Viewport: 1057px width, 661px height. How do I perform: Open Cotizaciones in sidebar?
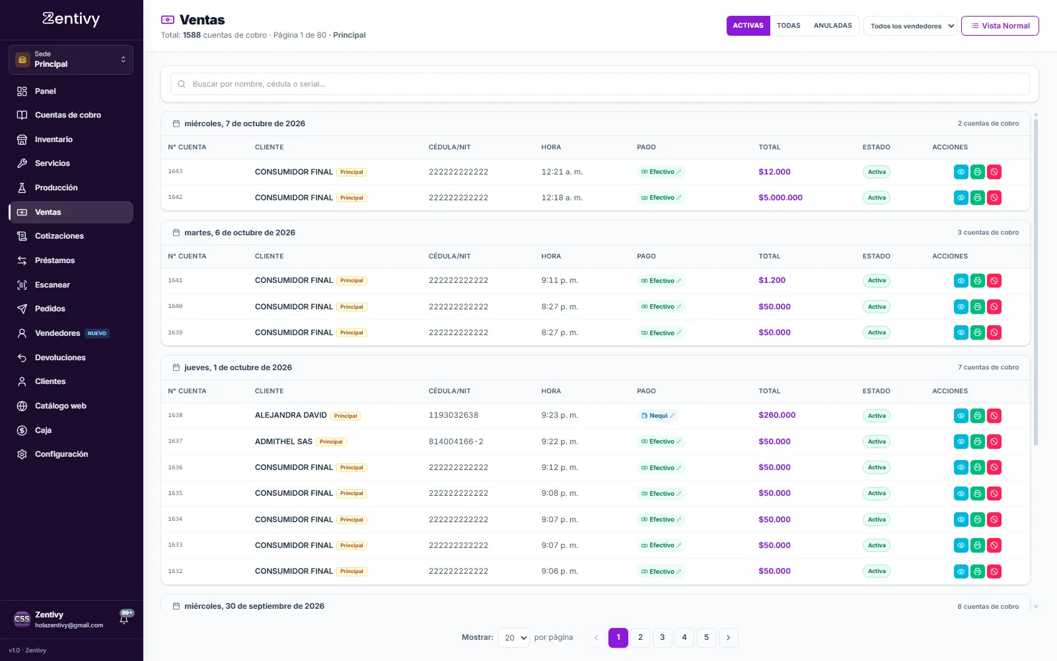coord(71,236)
